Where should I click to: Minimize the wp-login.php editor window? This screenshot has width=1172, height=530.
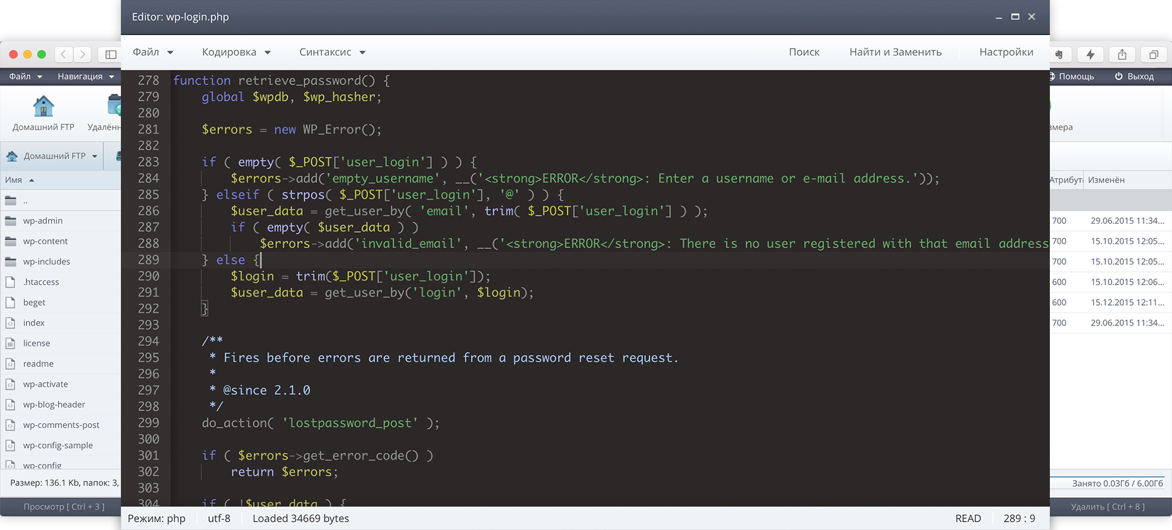pos(998,17)
